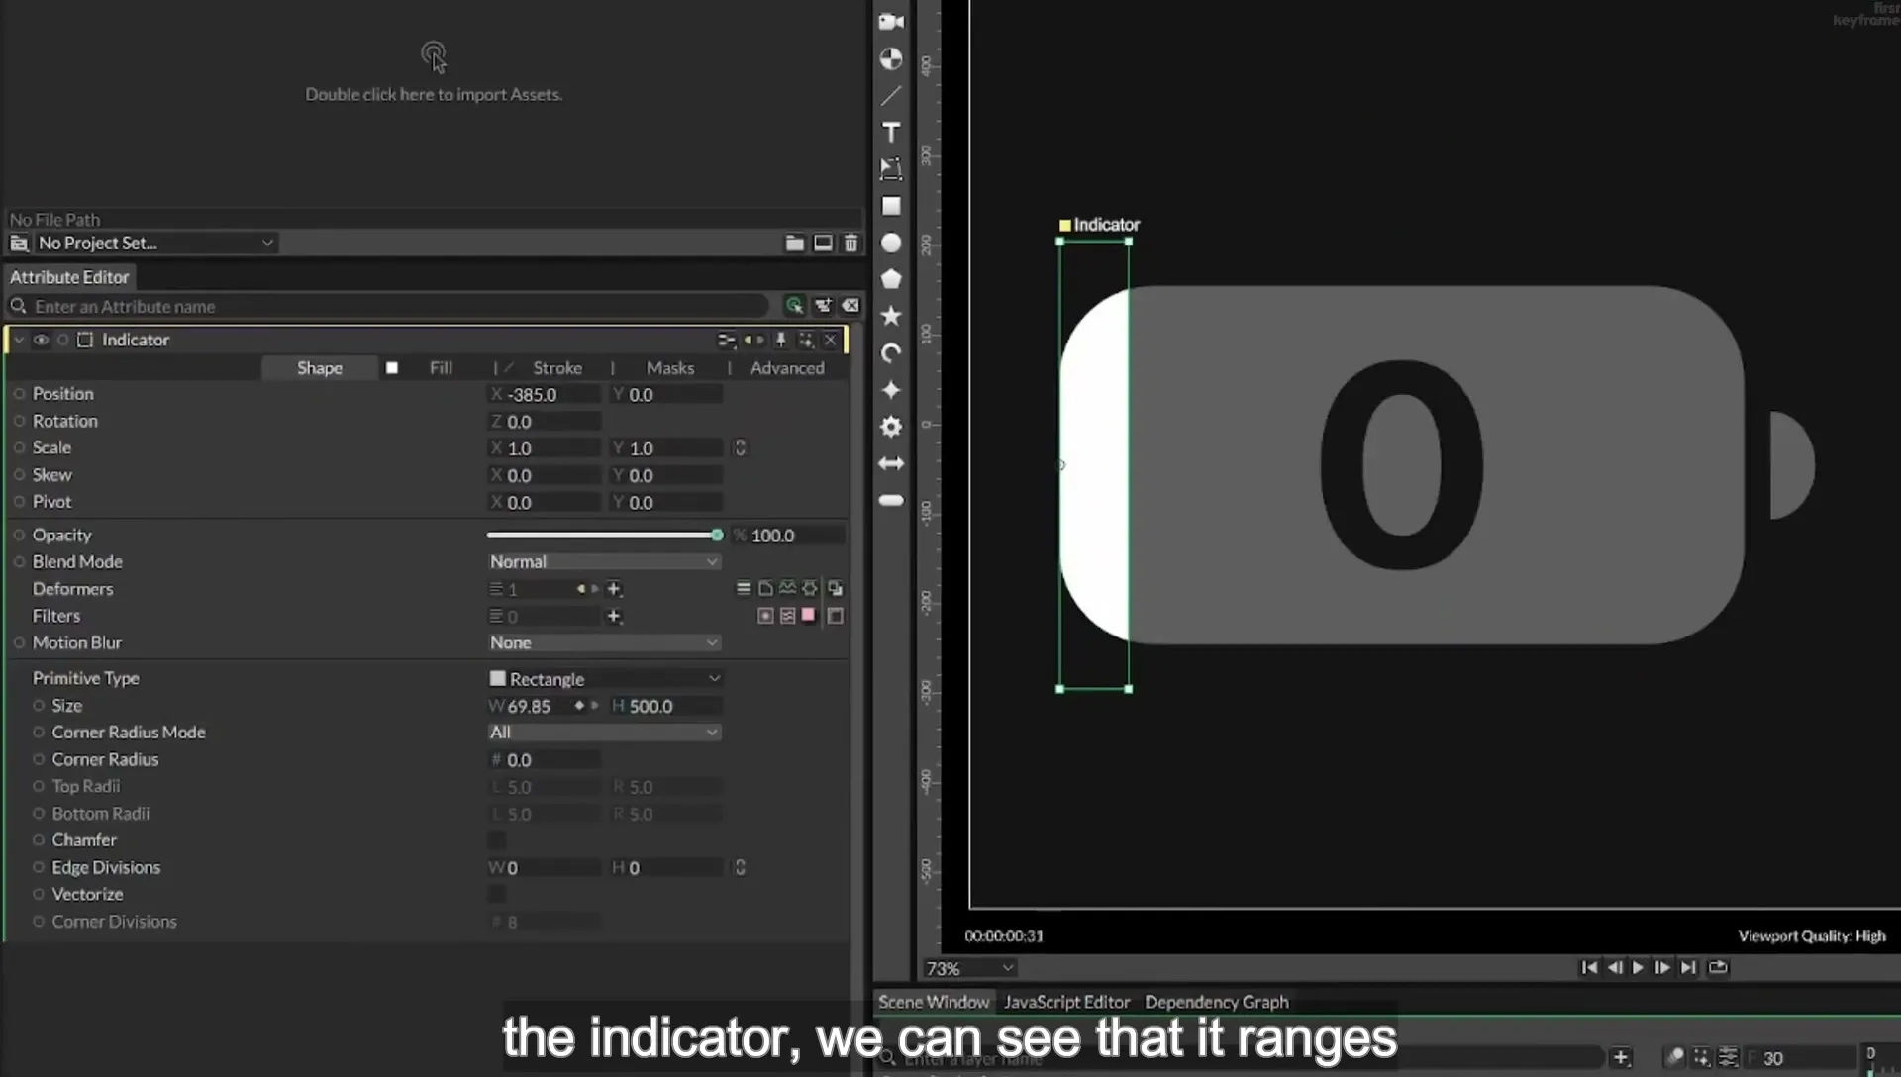The width and height of the screenshot is (1901, 1077).
Task: Select the Rectangle shape tool
Action: point(891,206)
